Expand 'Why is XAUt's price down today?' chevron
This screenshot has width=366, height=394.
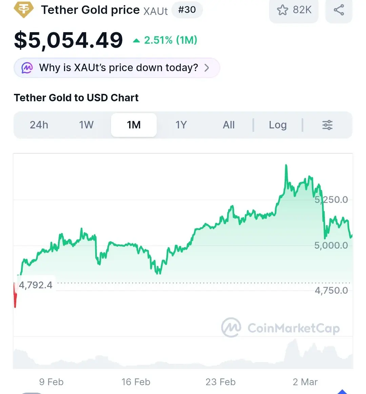point(207,68)
